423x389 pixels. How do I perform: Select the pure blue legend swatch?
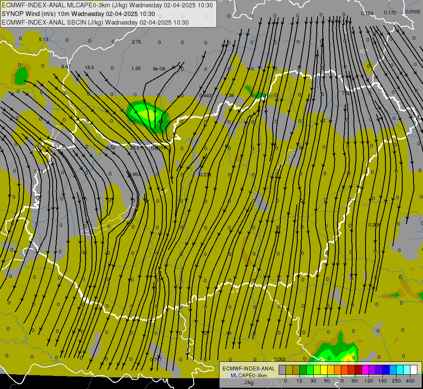386,370
